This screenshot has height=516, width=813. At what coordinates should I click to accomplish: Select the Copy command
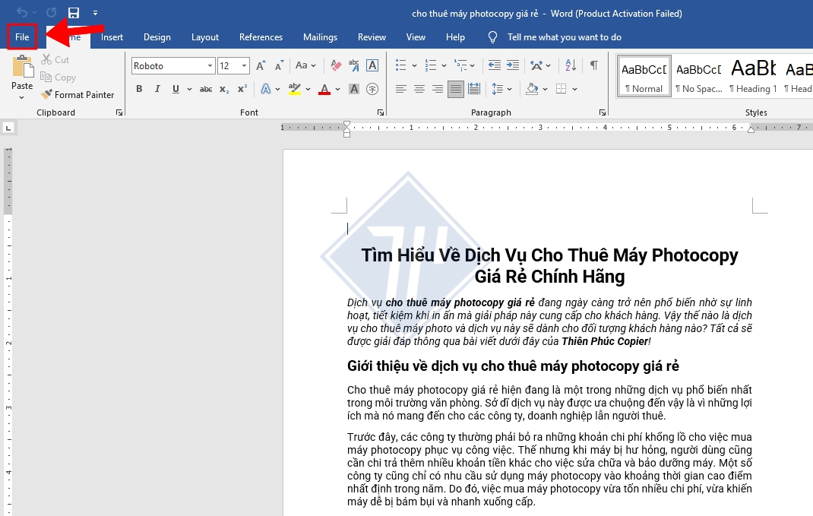[58, 77]
